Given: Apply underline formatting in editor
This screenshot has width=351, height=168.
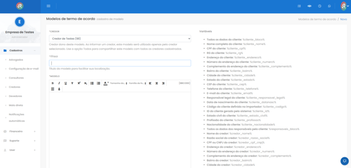Looking at the screenshot, I should coord(65,83).
